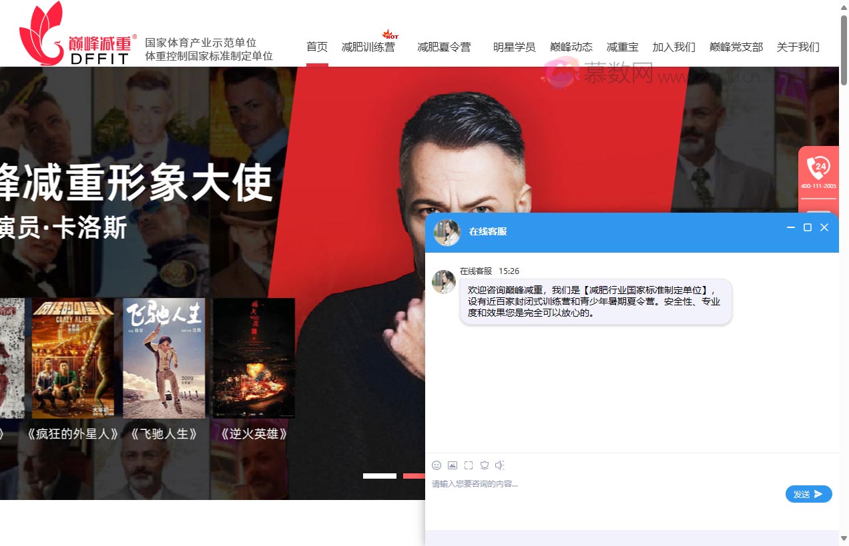Go to 首页 navigation tab

tap(317, 47)
